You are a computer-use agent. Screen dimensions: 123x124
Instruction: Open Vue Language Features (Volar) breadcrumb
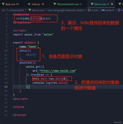[x=66, y=10]
